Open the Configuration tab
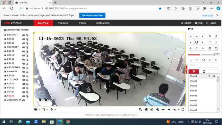Viewport: 222px width, 125px height. (x=103, y=23)
